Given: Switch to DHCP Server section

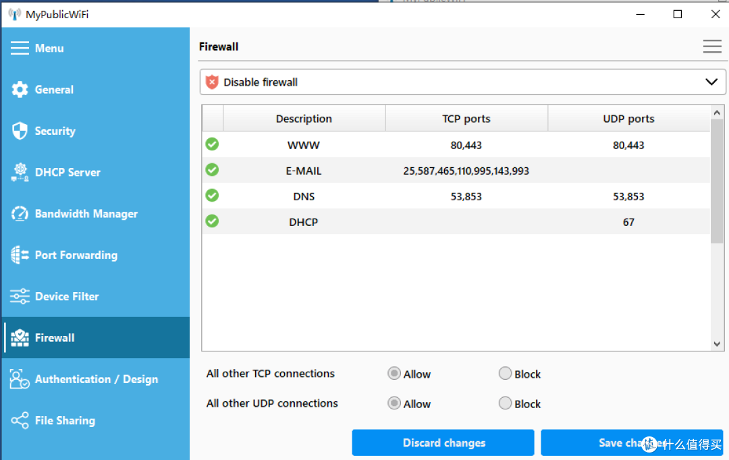Looking at the screenshot, I should point(95,172).
